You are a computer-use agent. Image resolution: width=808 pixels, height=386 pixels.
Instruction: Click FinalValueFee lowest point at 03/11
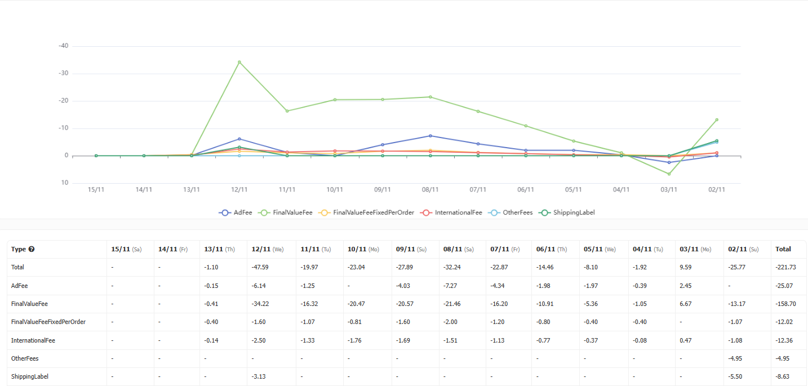point(669,174)
